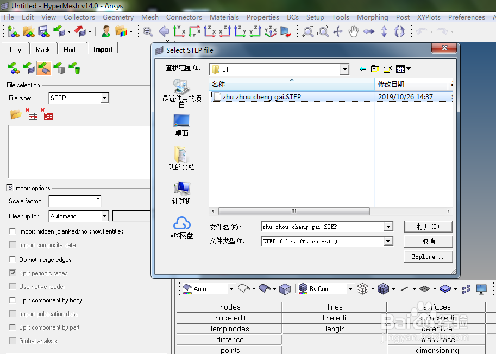
Task: Switch to the Model tab
Action: pyautogui.click(x=72, y=49)
